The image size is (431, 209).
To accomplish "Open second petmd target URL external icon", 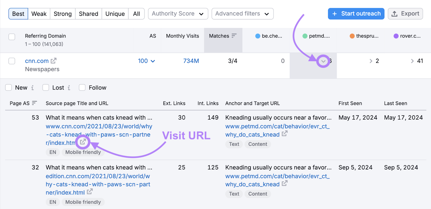I will [x=285, y=183].
